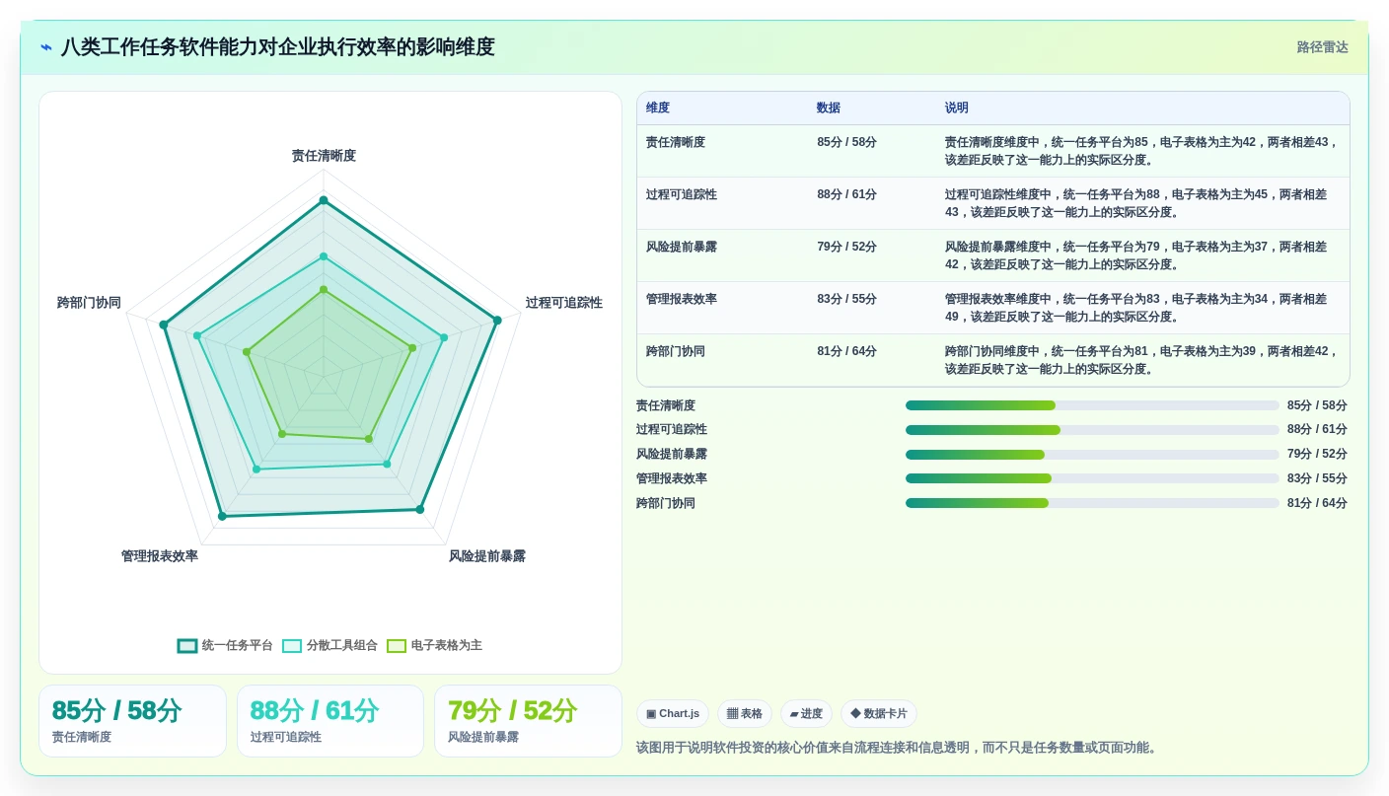Image resolution: width=1389 pixels, height=796 pixels.
Task: Select the 风险提前暴露 table row name
Action: pyautogui.click(x=682, y=247)
